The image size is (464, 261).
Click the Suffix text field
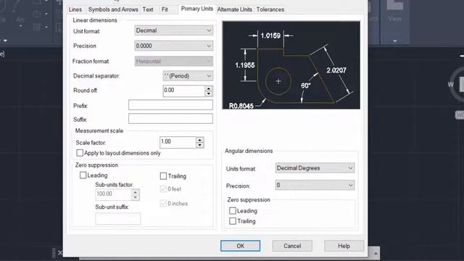(x=170, y=119)
